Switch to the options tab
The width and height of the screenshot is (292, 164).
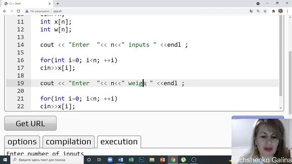tap(22, 142)
